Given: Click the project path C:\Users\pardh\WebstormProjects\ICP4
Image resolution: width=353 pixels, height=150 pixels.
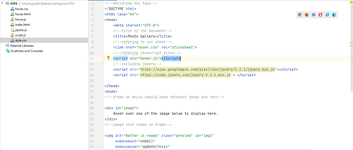Looking at the screenshot, I should pos(46,4).
